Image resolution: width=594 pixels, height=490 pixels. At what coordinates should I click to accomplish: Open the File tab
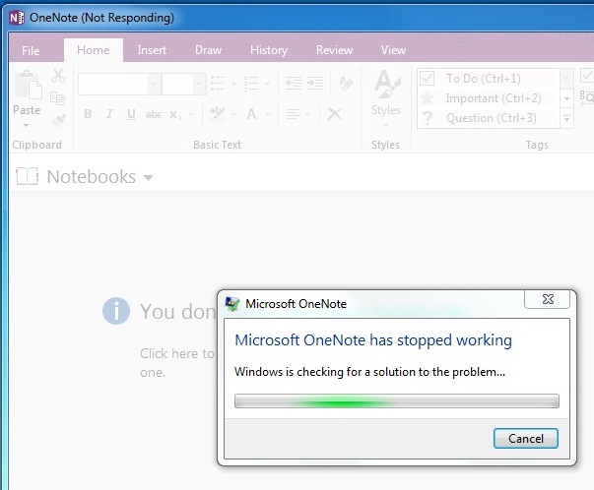(31, 51)
